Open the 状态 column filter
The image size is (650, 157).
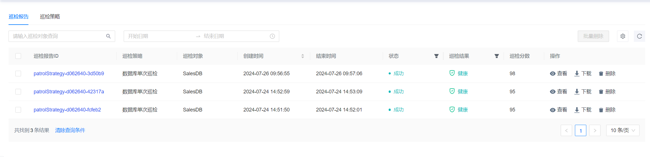436,56
